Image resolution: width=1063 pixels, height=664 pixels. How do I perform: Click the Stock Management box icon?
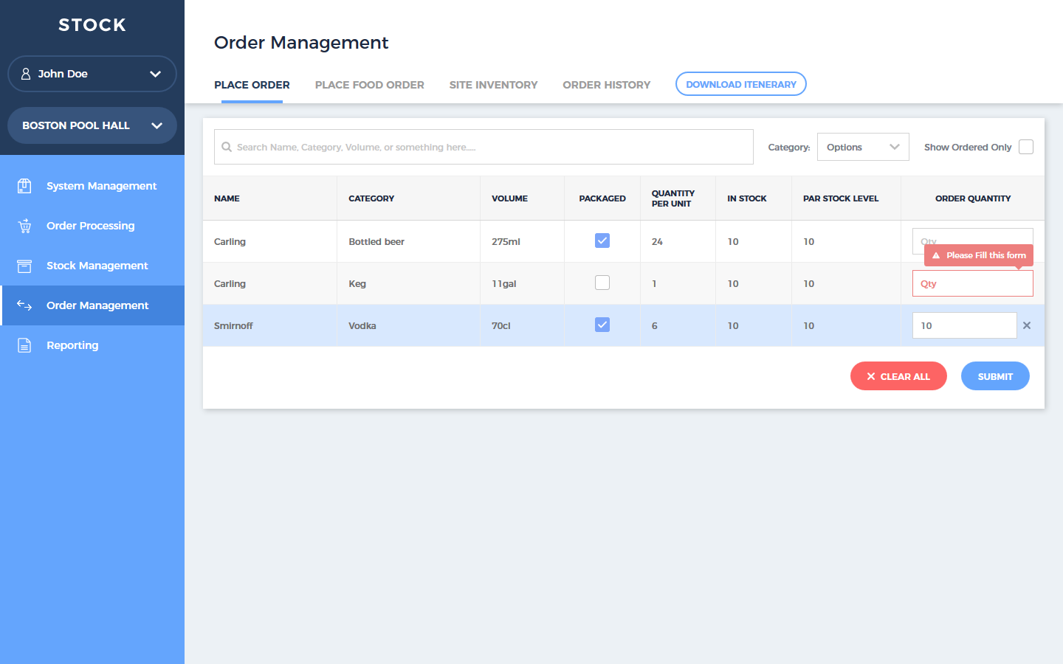(x=24, y=266)
